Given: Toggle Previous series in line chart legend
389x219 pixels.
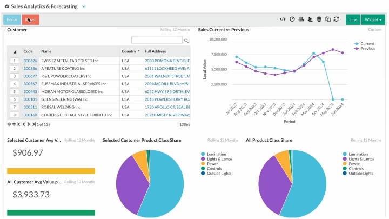Looking at the screenshot, I should (x=365, y=49).
